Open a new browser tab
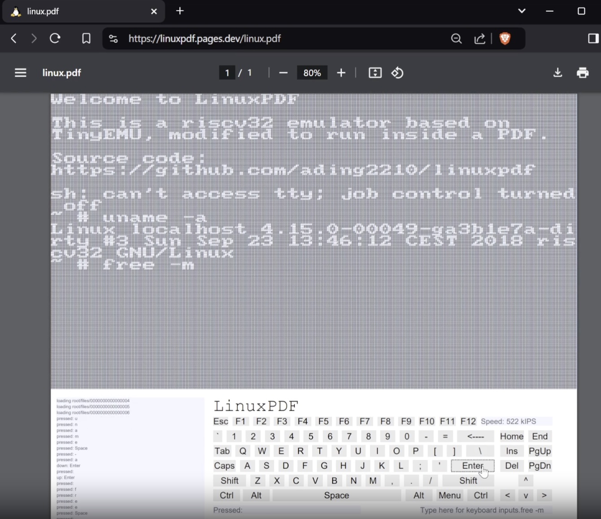 180,11
